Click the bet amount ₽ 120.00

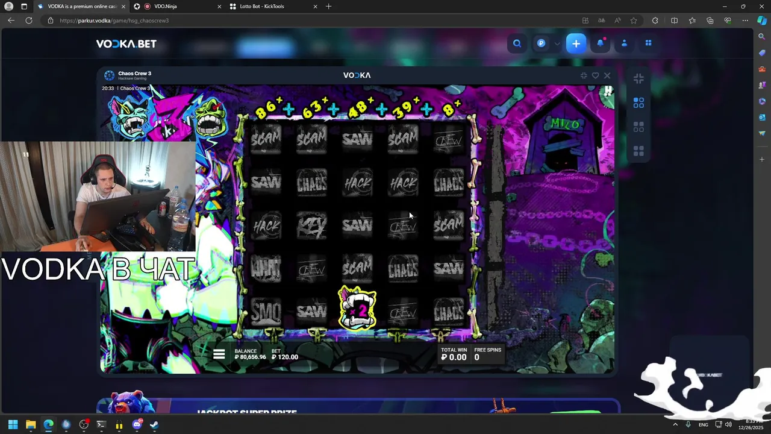tap(285, 357)
